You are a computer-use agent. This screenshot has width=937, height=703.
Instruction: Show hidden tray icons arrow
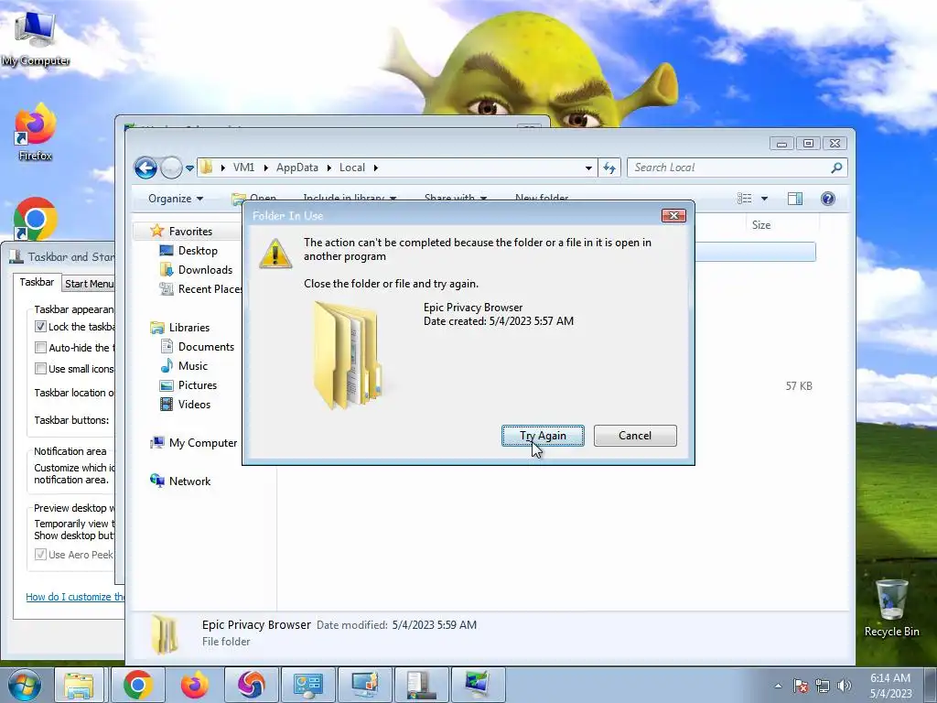coord(778,686)
